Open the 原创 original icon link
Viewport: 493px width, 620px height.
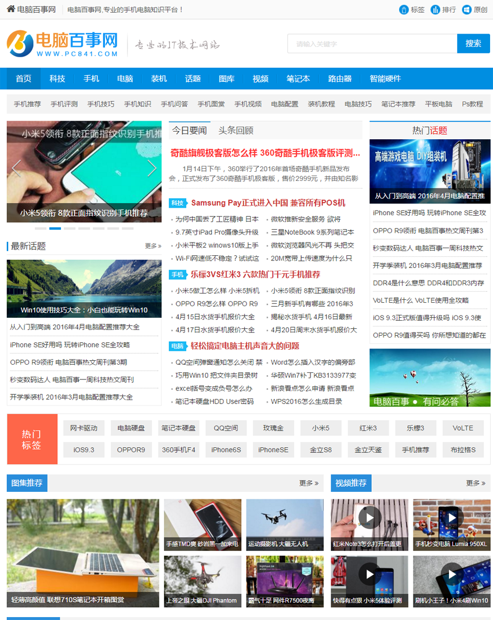(475, 9)
